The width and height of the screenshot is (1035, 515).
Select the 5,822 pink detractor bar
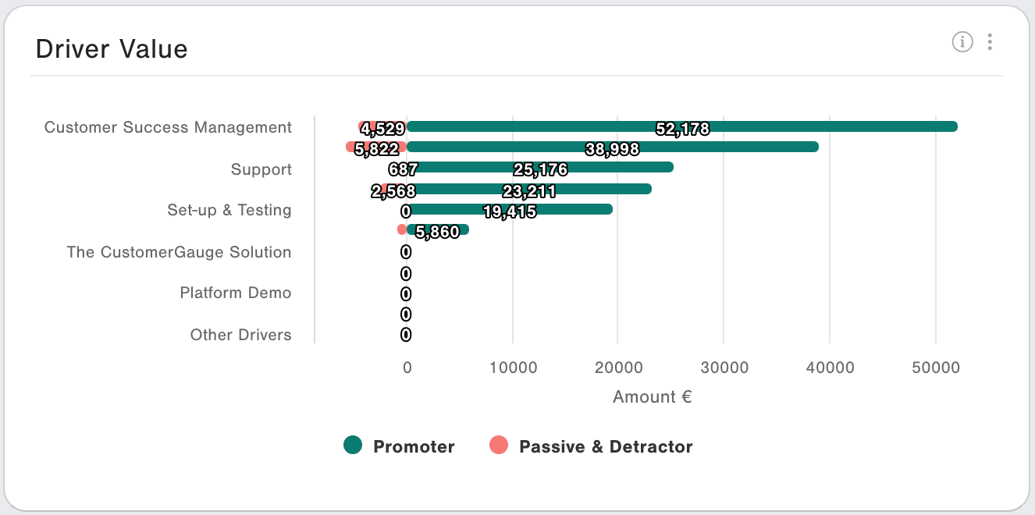376,147
